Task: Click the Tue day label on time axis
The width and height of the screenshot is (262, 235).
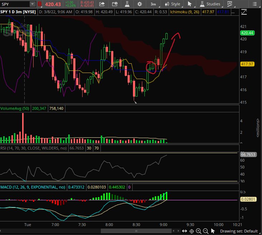Action: point(28,225)
